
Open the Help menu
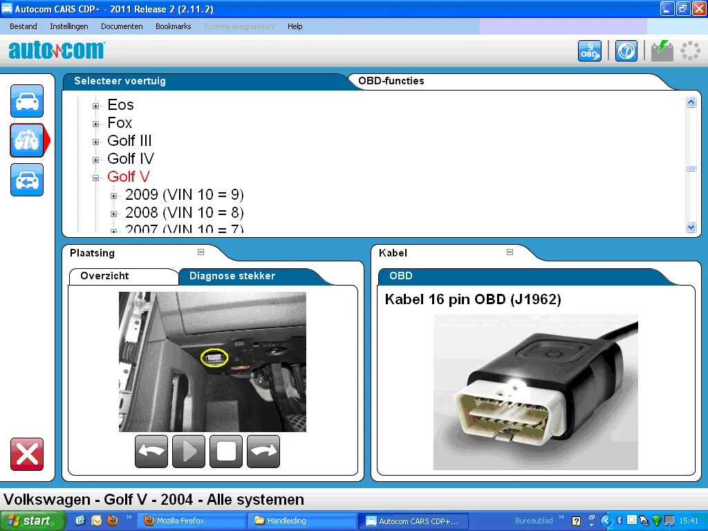click(x=295, y=26)
